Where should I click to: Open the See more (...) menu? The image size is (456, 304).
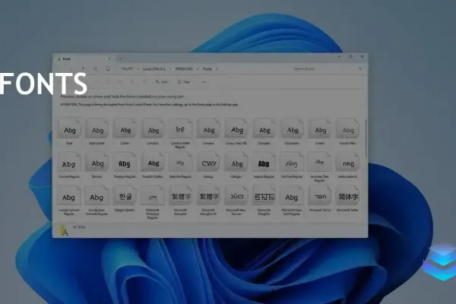[x=204, y=82]
